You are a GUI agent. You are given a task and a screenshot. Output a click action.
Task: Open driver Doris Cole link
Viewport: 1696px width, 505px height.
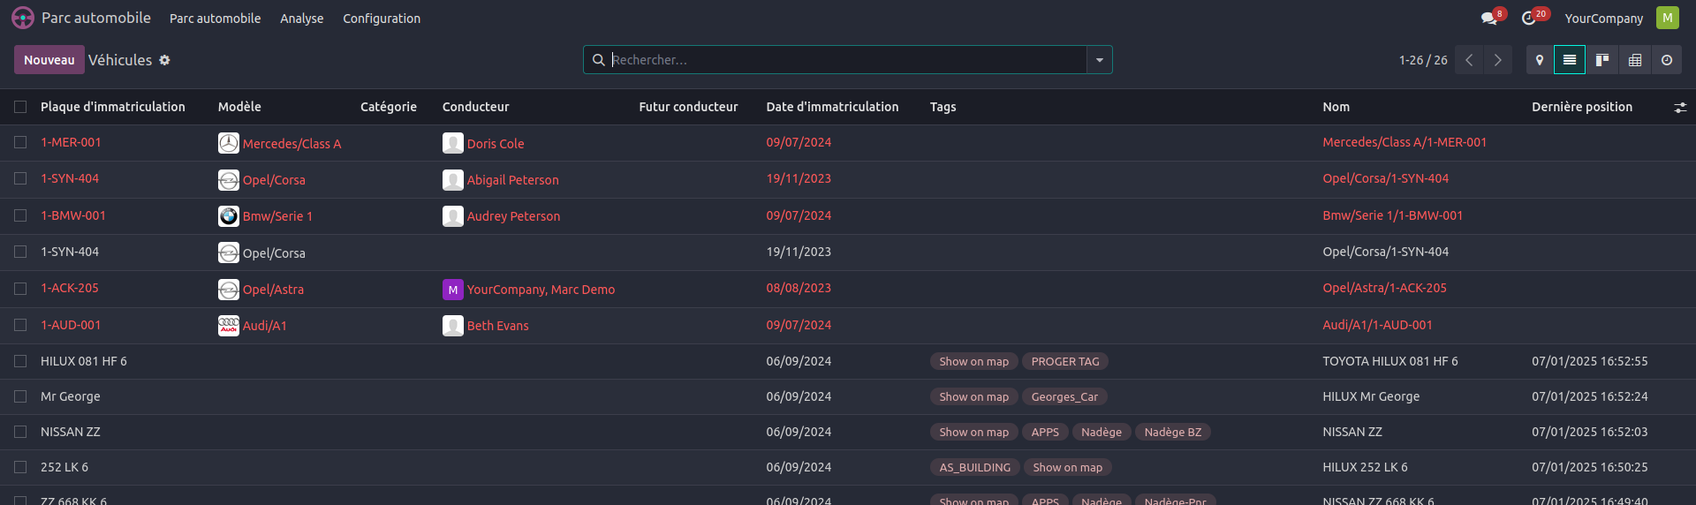[x=495, y=144]
